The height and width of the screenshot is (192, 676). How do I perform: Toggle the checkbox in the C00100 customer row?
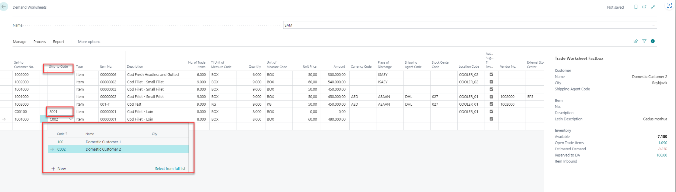pyautogui.click(x=491, y=112)
